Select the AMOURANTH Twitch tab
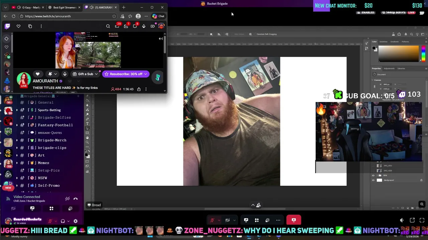This screenshot has width=428, height=240. tap(100, 7)
